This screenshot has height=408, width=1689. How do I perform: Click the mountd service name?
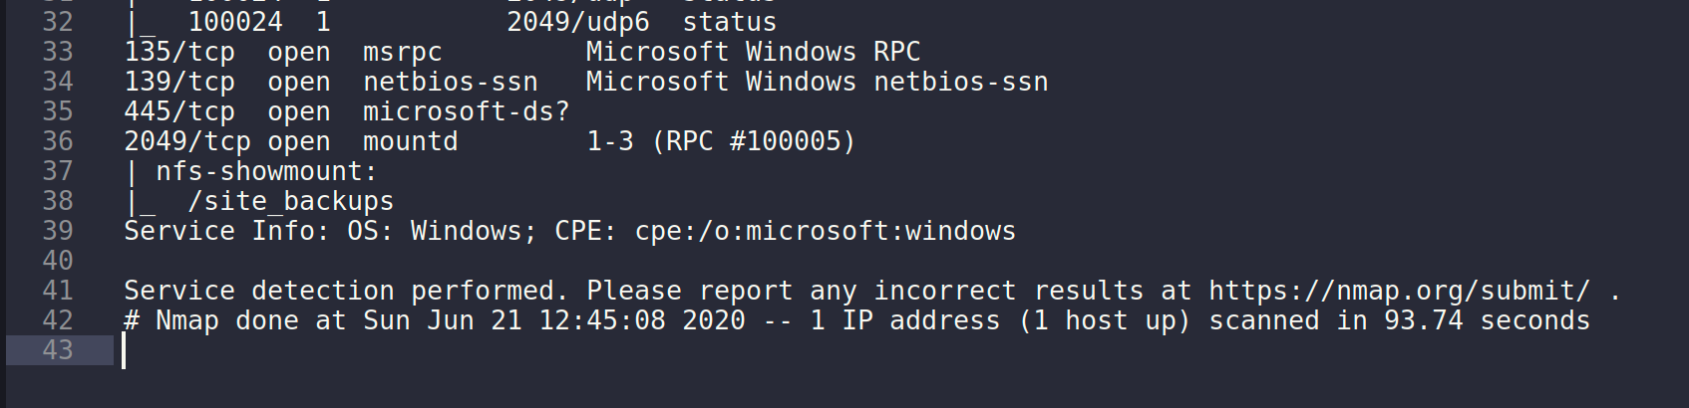pyautogui.click(x=410, y=141)
